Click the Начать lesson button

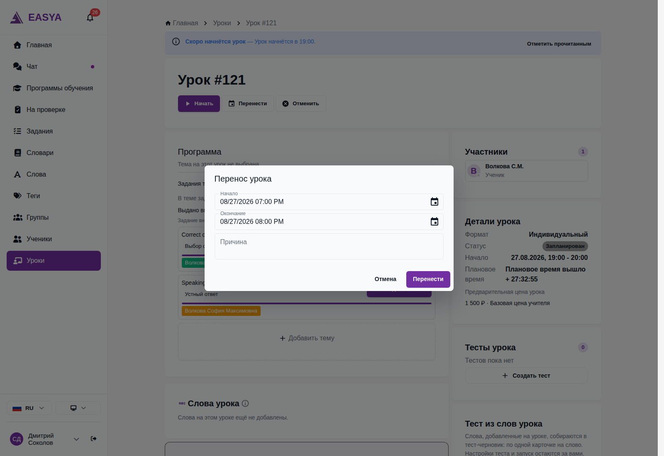[x=199, y=104]
